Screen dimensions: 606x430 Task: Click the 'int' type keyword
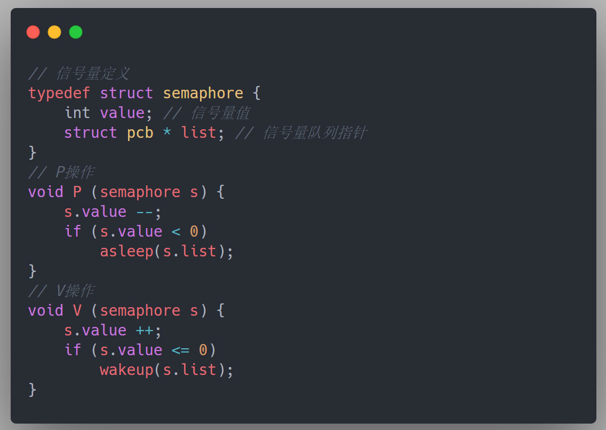click(x=77, y=113)
